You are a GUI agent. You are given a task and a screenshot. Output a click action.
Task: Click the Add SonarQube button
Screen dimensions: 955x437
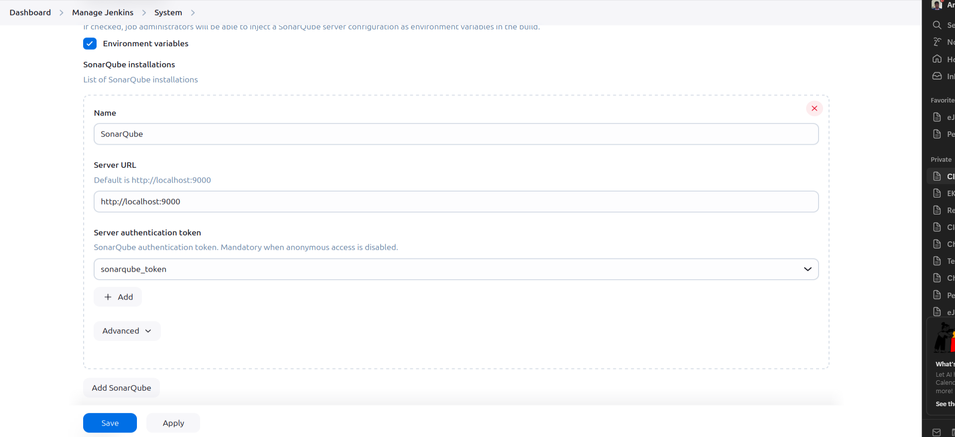(121, 388)
